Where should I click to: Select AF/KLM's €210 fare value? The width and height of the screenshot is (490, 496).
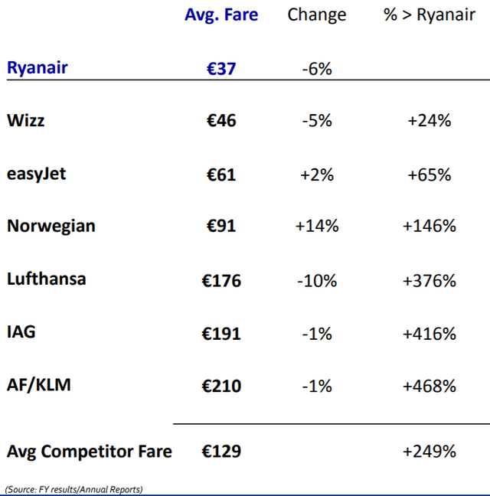point(221,386)
